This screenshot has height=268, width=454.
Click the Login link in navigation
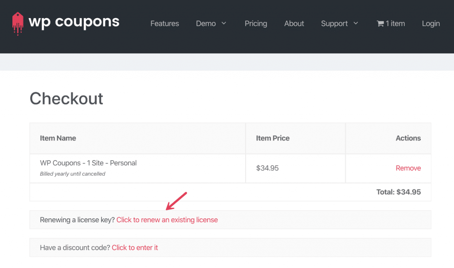pos(431,24)
